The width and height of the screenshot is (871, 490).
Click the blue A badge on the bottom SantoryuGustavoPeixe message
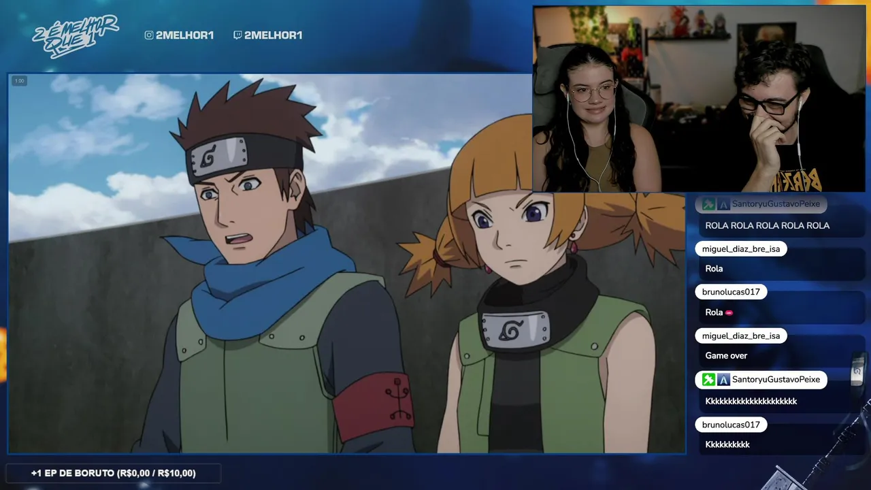(x=723, y=379)
